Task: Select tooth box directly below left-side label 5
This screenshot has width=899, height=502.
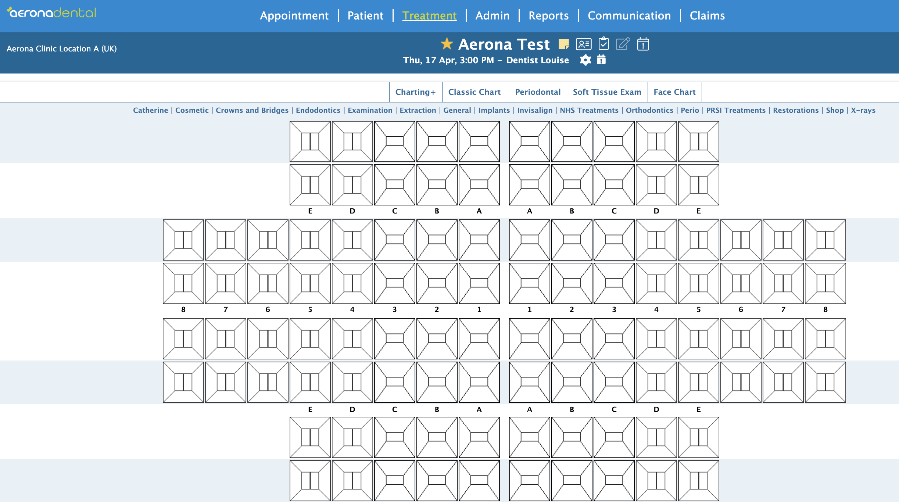Action: tap(310, 339)
